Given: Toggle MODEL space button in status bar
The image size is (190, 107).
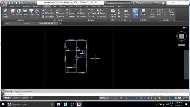Looking at the screenshot, I should click(103, 98).
